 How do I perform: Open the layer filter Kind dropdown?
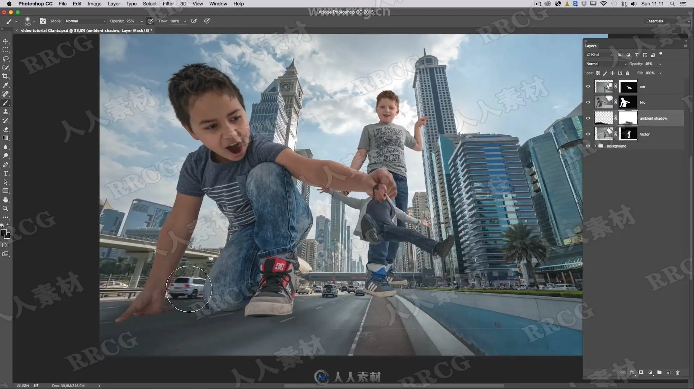coord(600,55)
